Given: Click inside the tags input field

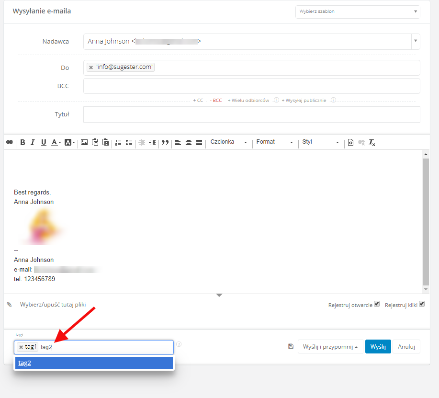Looking at the screenshot, I should coord(94,347).
